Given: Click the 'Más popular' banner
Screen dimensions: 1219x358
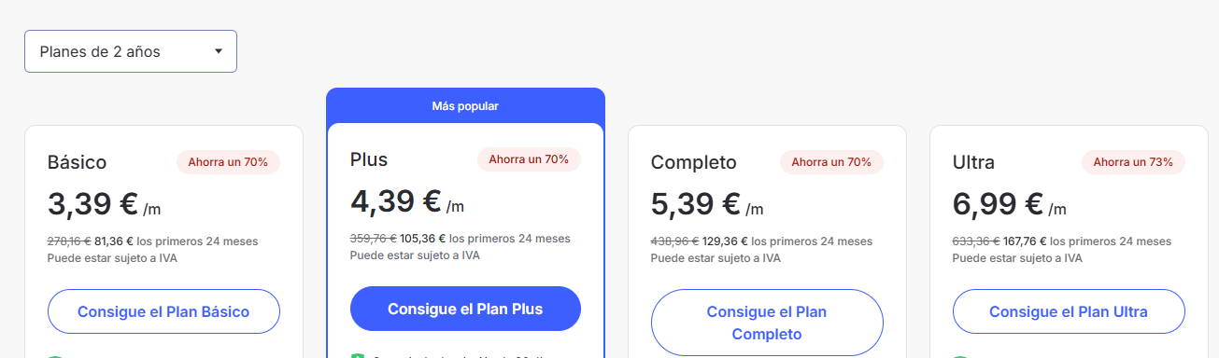Looking at the screenshot, I should 465,105.
